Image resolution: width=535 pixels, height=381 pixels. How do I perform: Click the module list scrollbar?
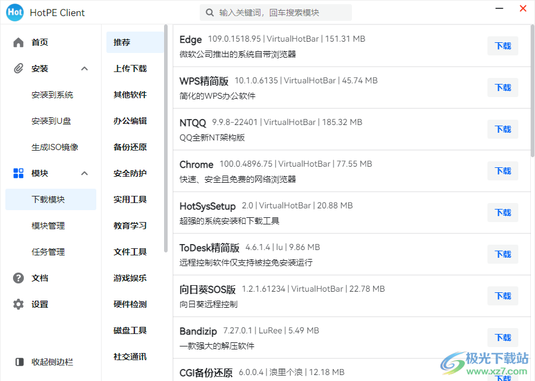point(533,90)
